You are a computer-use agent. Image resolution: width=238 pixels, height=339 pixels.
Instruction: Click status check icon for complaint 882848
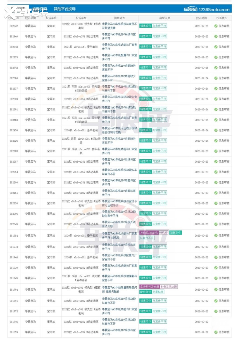pos(216,47)
